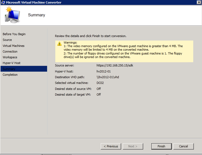The width and height of the screenshot is (202, 155).
Task: Click the floppy drives warning text
Action: 123,55
